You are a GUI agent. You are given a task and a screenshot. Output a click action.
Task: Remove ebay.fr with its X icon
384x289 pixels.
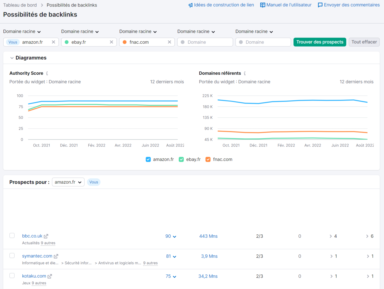[111, 42]
